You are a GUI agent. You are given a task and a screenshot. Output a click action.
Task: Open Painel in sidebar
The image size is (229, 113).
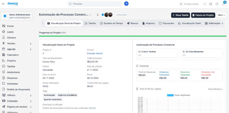[x=10, y=26]
